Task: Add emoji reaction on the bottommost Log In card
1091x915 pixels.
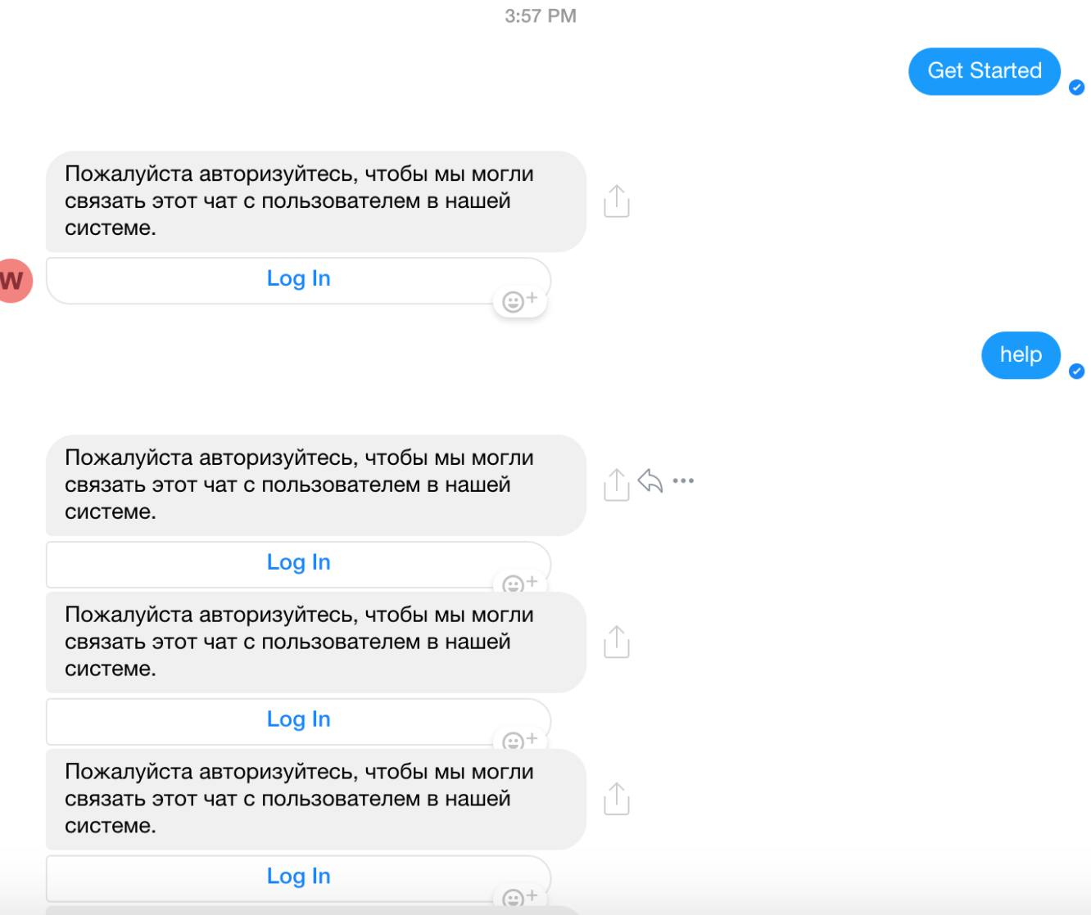Action: 519,897
